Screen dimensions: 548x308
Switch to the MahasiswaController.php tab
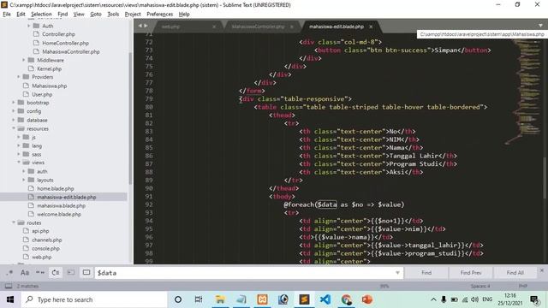(258, 27)
